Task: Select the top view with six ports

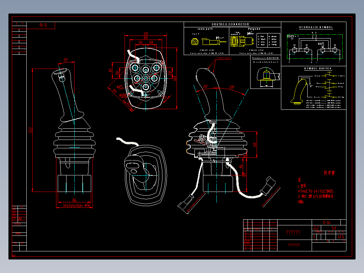Action: point(146,78)
